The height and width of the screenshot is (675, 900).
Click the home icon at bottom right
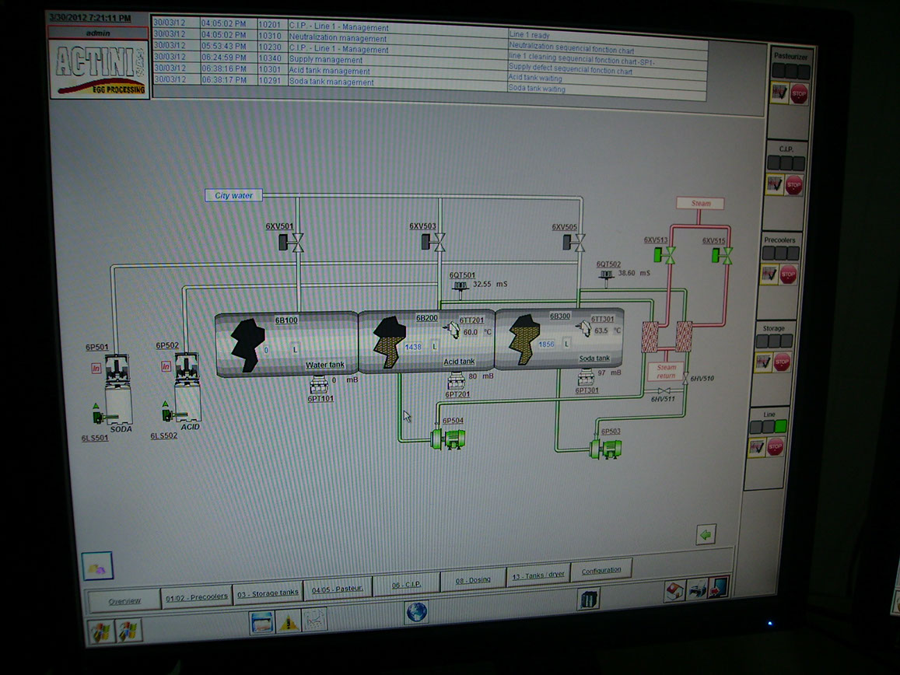point(674,591)
